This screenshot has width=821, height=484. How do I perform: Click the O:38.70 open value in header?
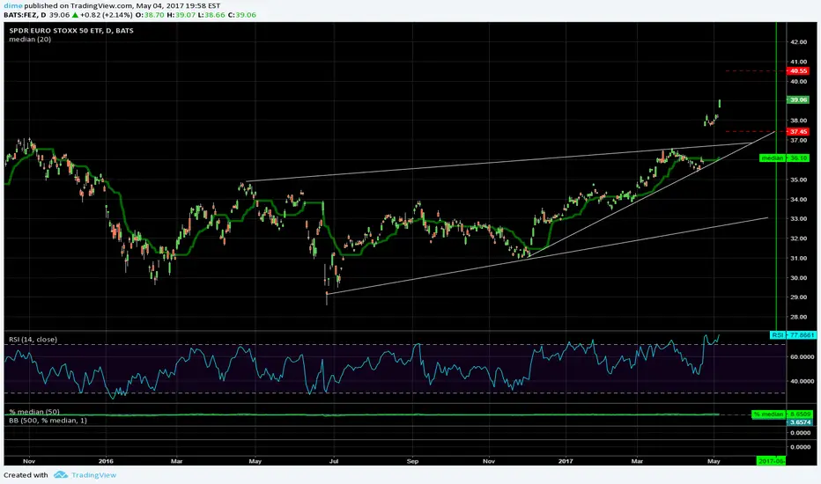pyautogui.click(x=151, y=15)
